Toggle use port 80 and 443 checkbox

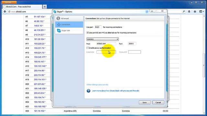[88, 33]
